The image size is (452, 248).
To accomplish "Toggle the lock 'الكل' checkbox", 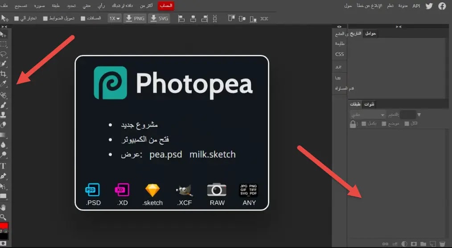I will 407,124.
